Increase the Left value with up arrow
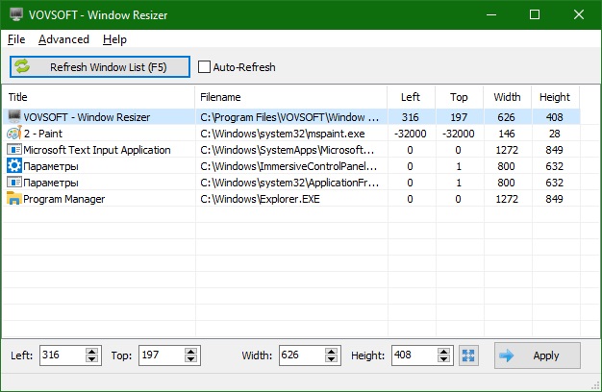The width and height of the screenshot is (602, 392). point(91,352)
